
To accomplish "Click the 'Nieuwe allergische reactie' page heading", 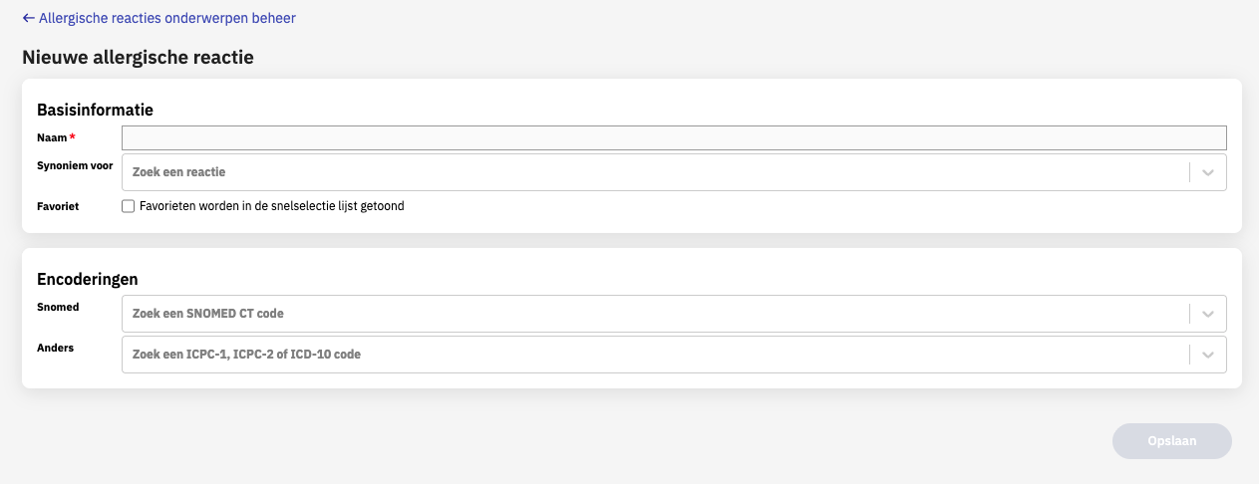I will pos(138,57).
